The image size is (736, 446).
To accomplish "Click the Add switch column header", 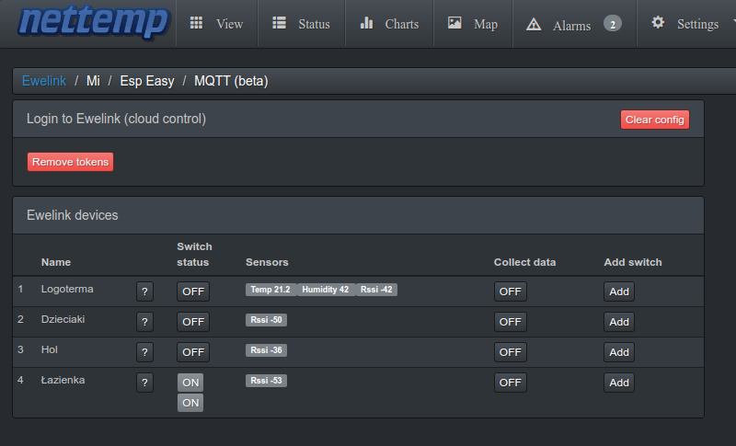I will click(633, 262).
